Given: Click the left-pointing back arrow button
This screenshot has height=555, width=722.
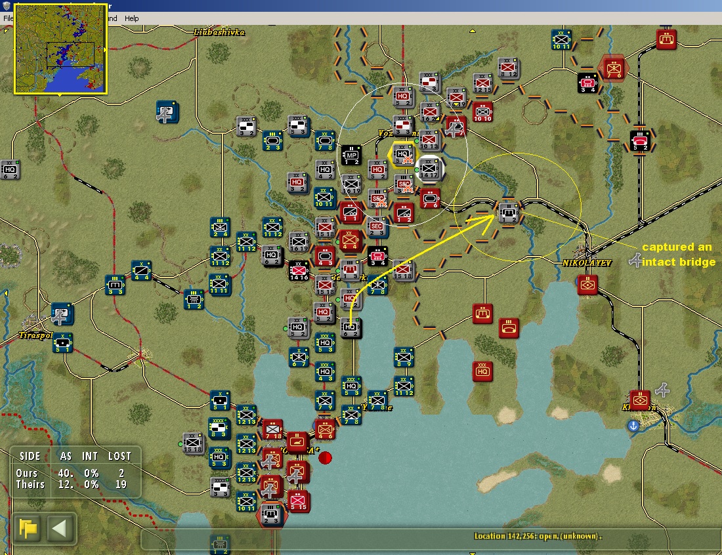Looking at the screenshot, I should coord(60,528).
